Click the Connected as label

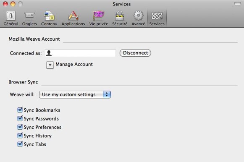coord(26,53)
